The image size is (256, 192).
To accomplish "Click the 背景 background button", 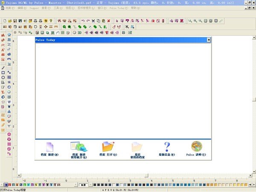I will coord(83,185).
